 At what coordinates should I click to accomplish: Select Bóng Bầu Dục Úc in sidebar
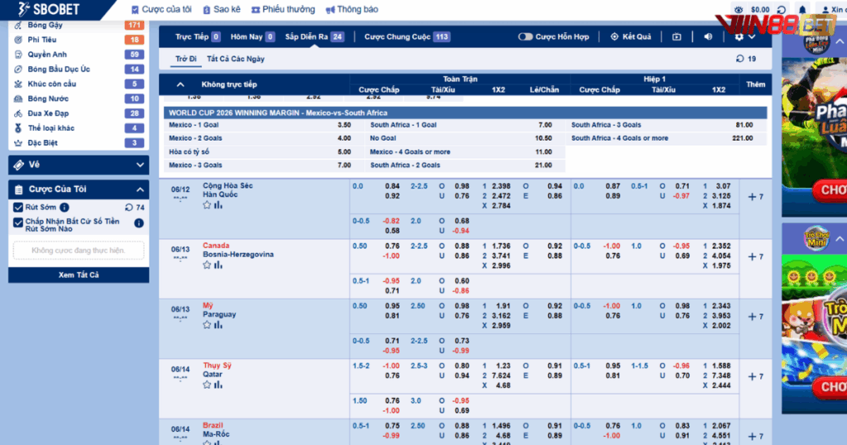pos(79,69)
